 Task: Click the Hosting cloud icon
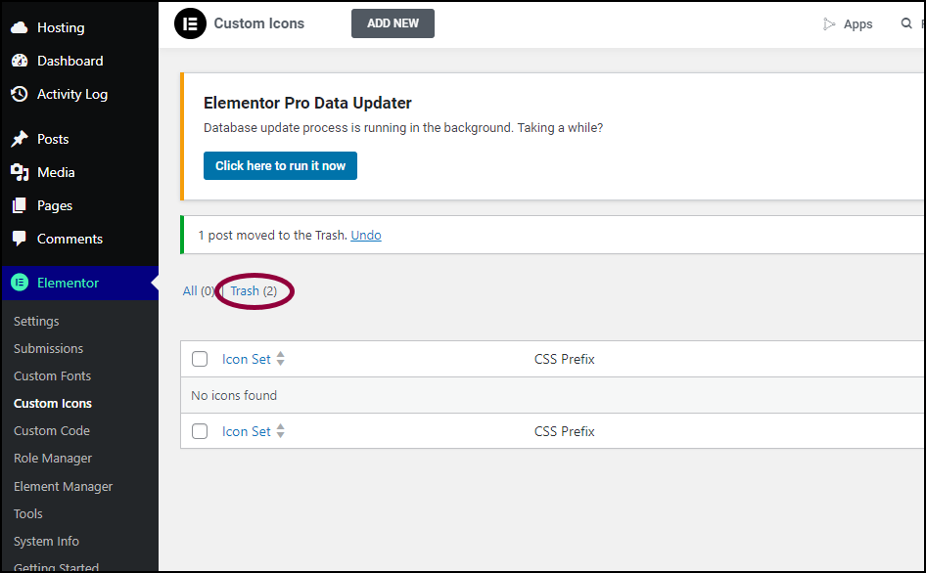(x=20, y=27)
